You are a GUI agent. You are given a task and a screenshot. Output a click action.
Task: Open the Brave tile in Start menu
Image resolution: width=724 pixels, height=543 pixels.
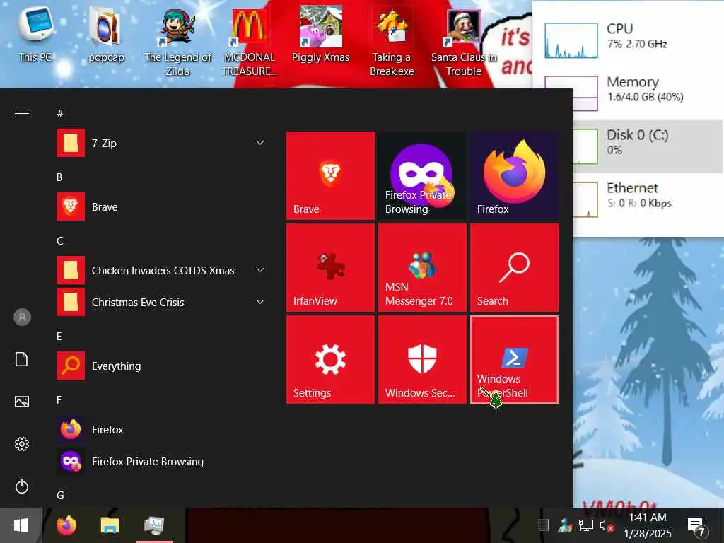pyautogui.click(x=330, y=175)
